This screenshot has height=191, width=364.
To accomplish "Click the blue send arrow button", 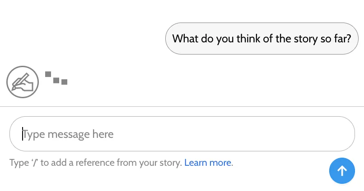I will click(342, 171).
